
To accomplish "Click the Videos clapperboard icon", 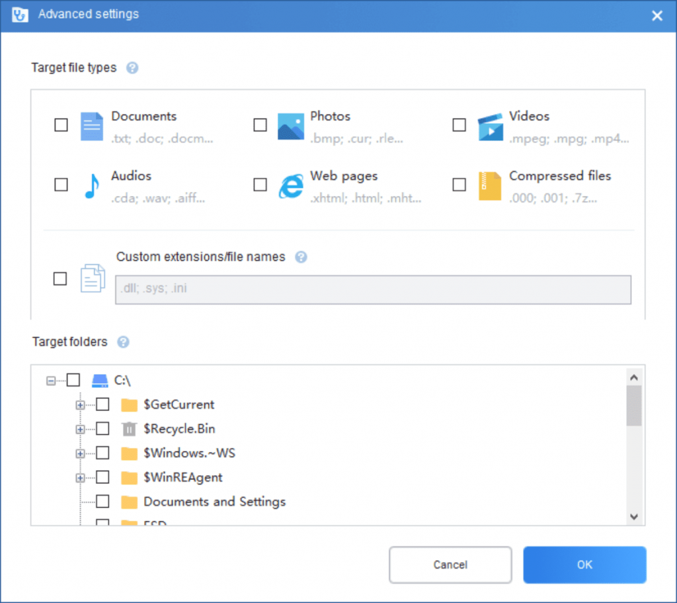I will (x=491, y=126).
